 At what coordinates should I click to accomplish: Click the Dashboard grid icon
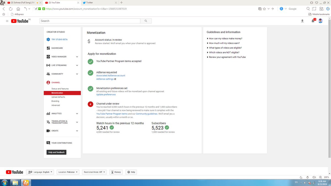48,48
